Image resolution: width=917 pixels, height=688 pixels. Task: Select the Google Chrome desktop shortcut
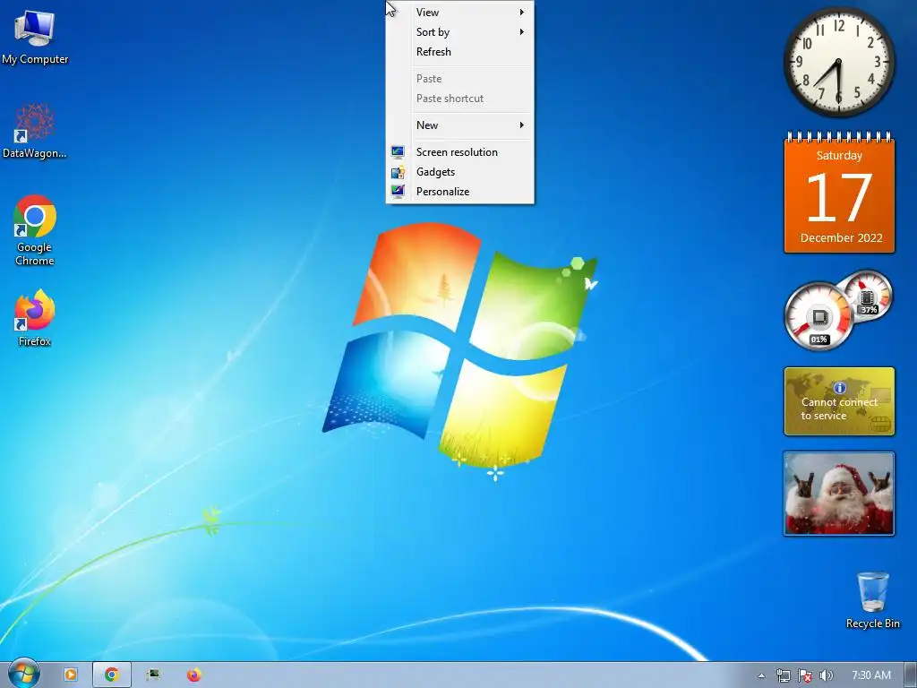[x=35, y=230]
